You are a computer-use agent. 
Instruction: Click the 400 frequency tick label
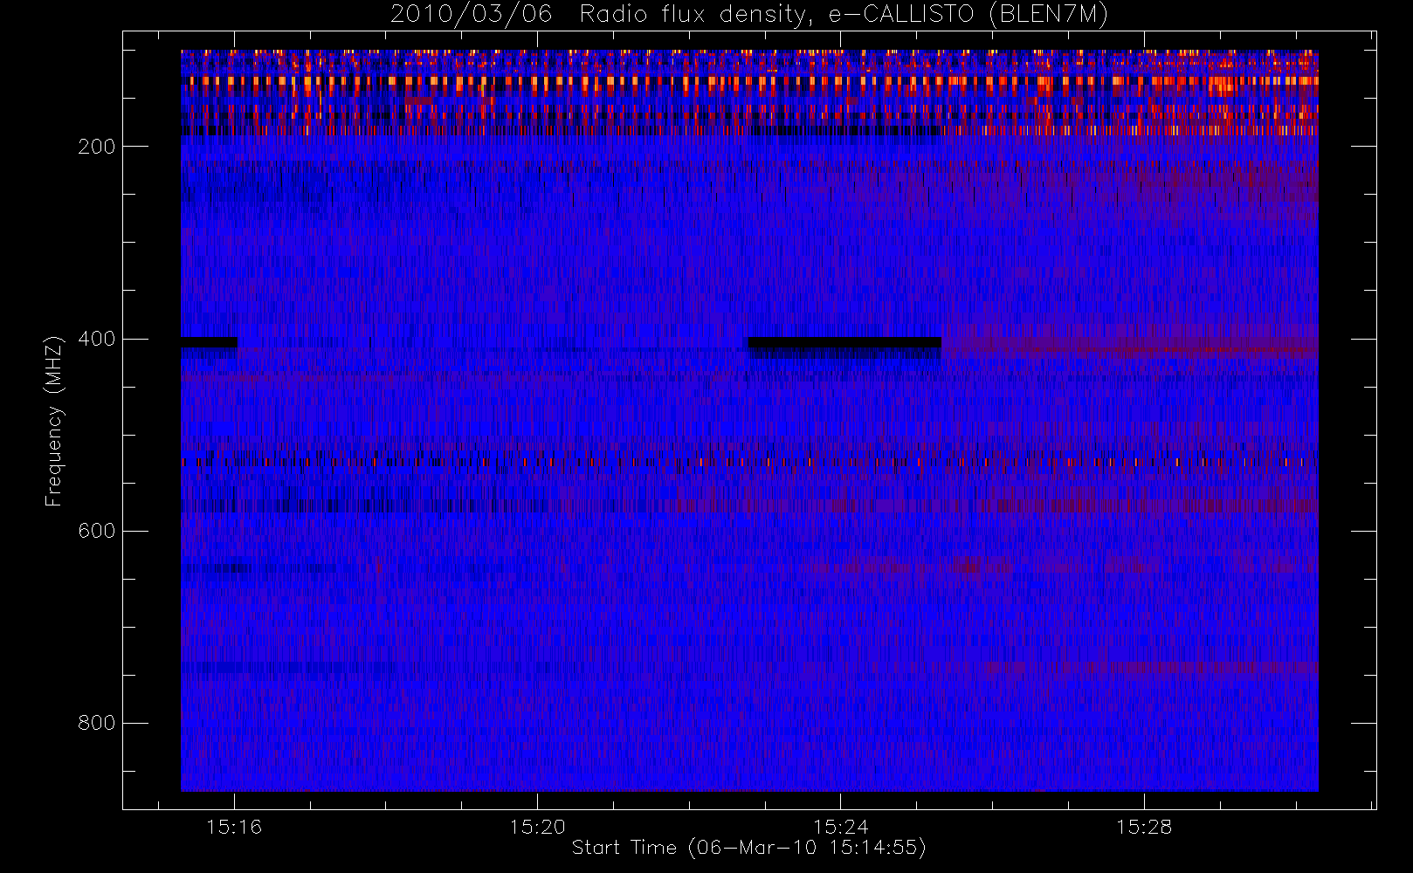(97, 339)
